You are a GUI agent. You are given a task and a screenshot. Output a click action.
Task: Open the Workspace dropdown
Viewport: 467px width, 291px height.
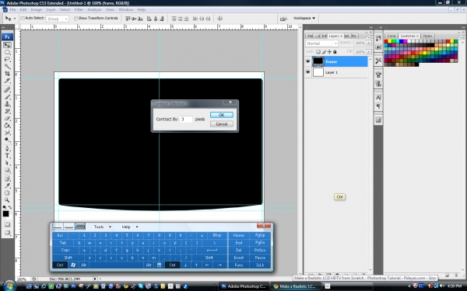pyautogui.click(x=304, y=18)
